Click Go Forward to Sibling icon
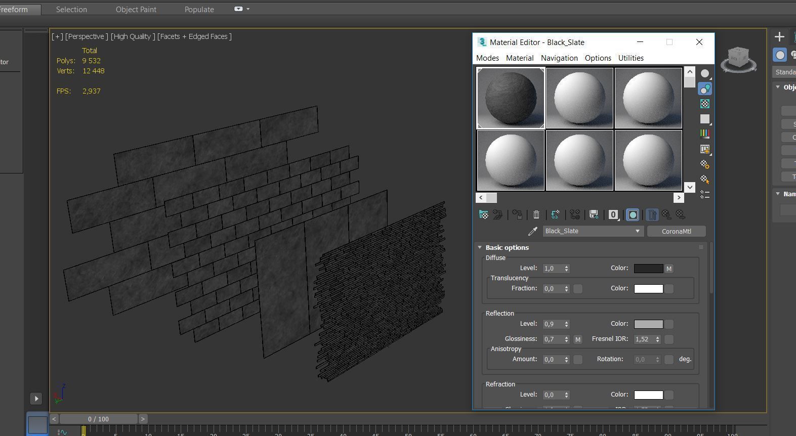The width and height of the screenshot is (796, 436). (681, 215)
